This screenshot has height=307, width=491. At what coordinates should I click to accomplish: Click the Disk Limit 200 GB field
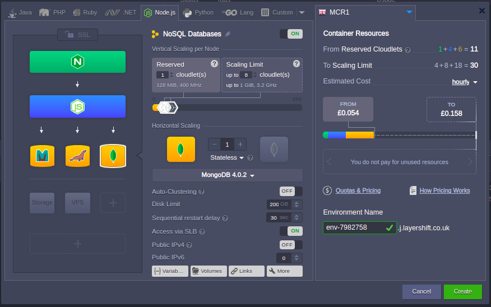pyautogui.click(x=279, y=204)
